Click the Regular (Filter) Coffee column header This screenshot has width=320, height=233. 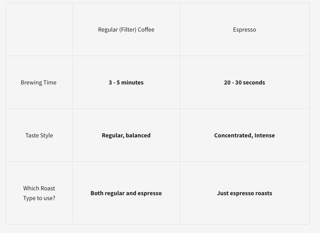126,30
